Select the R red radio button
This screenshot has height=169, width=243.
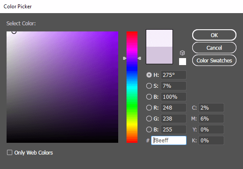pos(149,107)
